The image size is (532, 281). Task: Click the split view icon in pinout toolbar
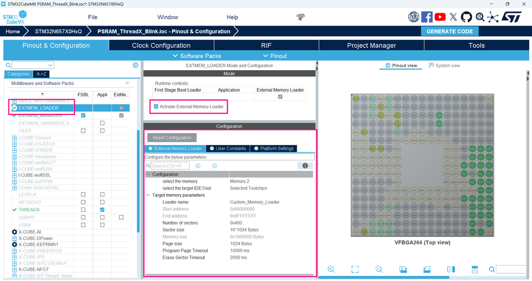[x=451, y=269]
